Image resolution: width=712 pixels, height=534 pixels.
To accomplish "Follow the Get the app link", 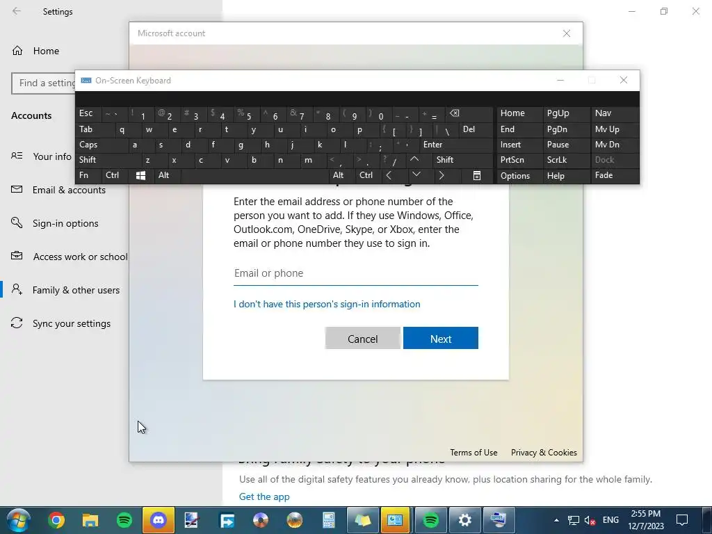I will coord(264,496).
